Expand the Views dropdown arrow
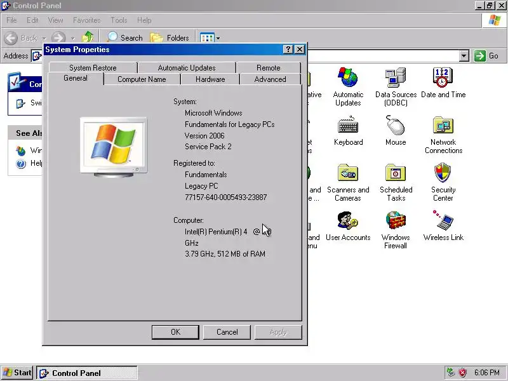 point(218,38)
